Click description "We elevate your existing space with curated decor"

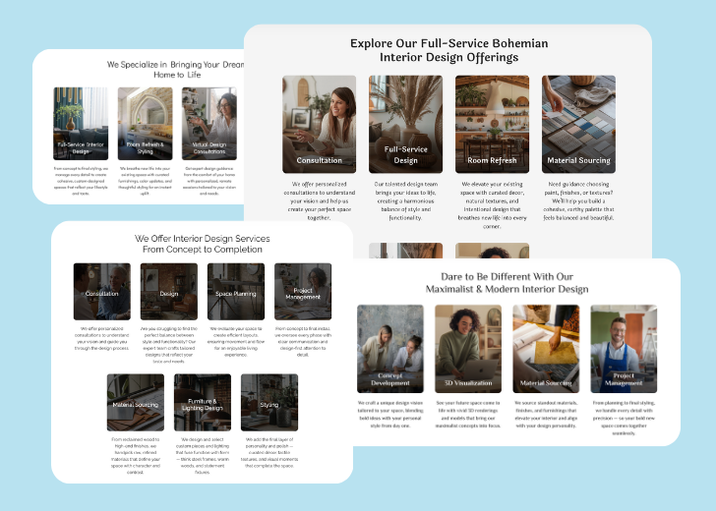coord(492,204)
